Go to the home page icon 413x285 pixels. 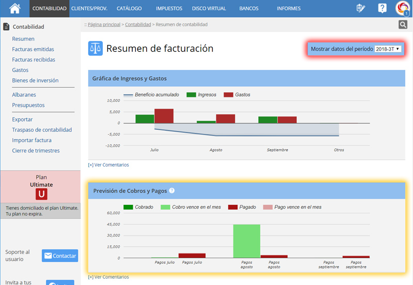(x=15, y=8)
